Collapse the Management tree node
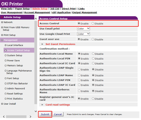 [2, 40]
